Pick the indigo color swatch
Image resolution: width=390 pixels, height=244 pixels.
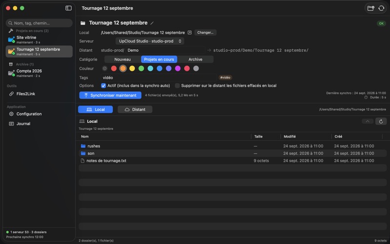[x=169, y=68]
